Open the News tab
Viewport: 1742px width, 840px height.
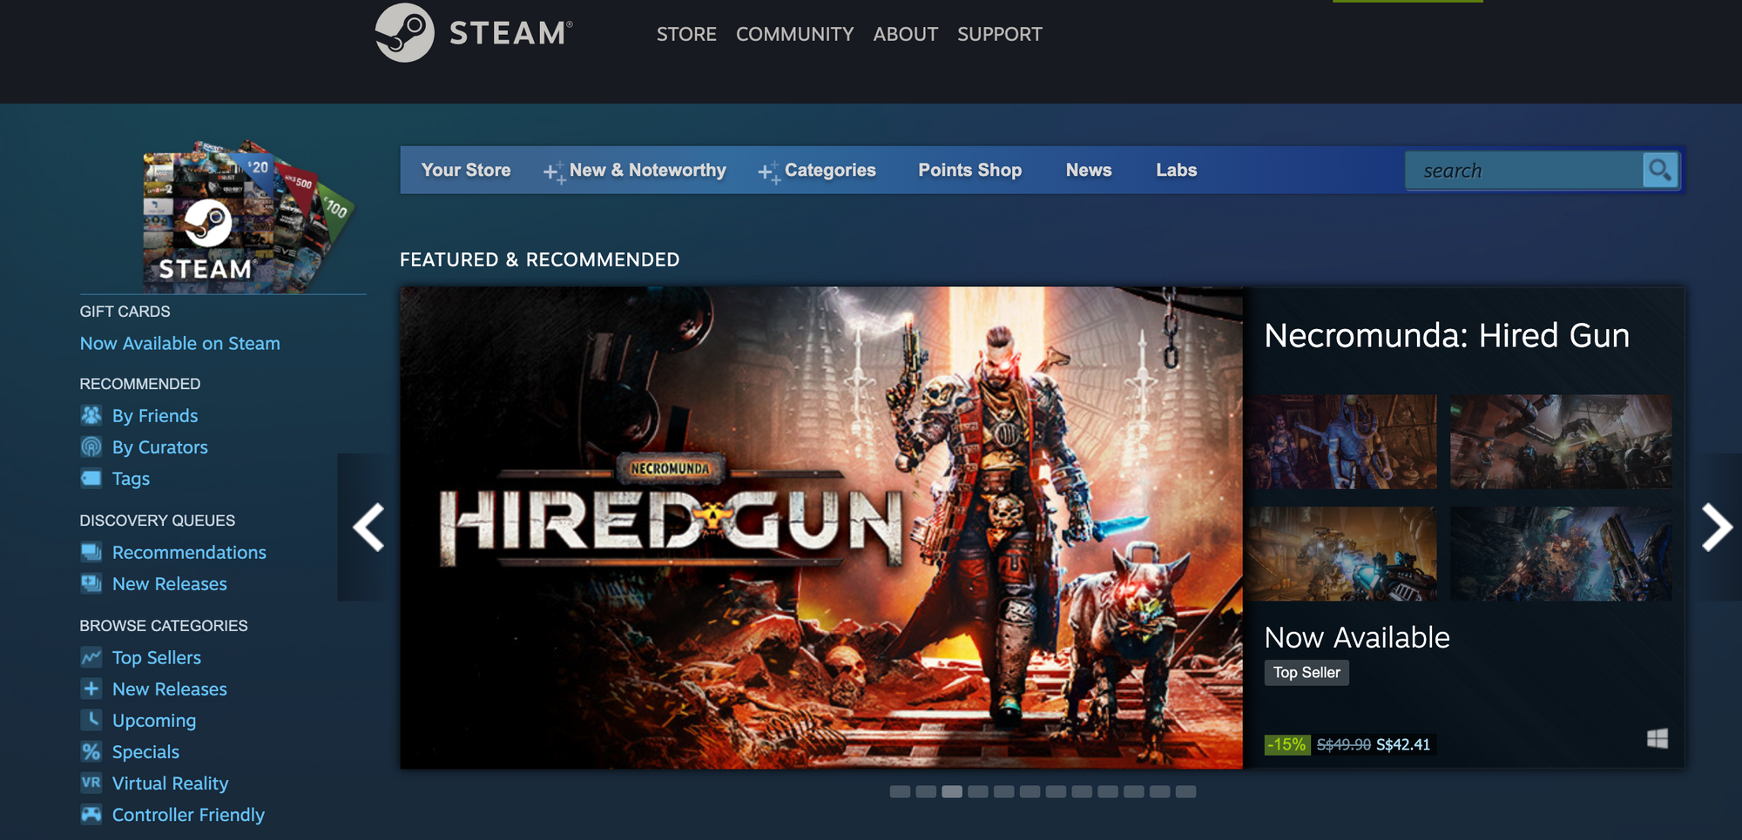tap(1089, 170)
